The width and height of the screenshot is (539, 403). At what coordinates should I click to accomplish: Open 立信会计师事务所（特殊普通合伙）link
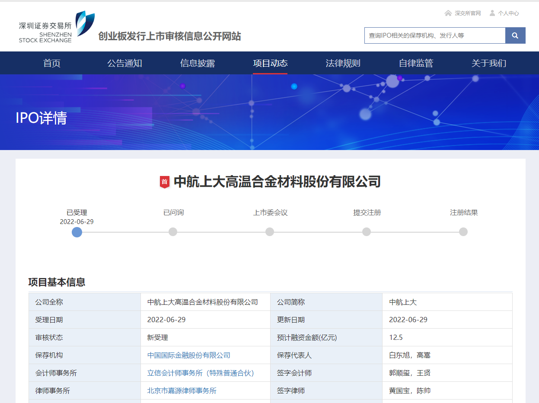click(201, 373)
